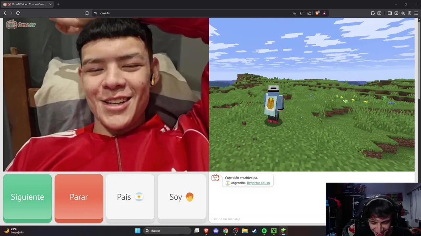Open a new browser tab
421x236 pixels.
click(x=58, y=4)
